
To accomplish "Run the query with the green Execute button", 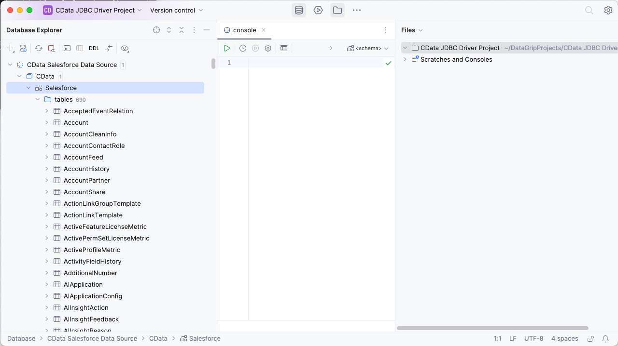I will (x=227, y=48).
